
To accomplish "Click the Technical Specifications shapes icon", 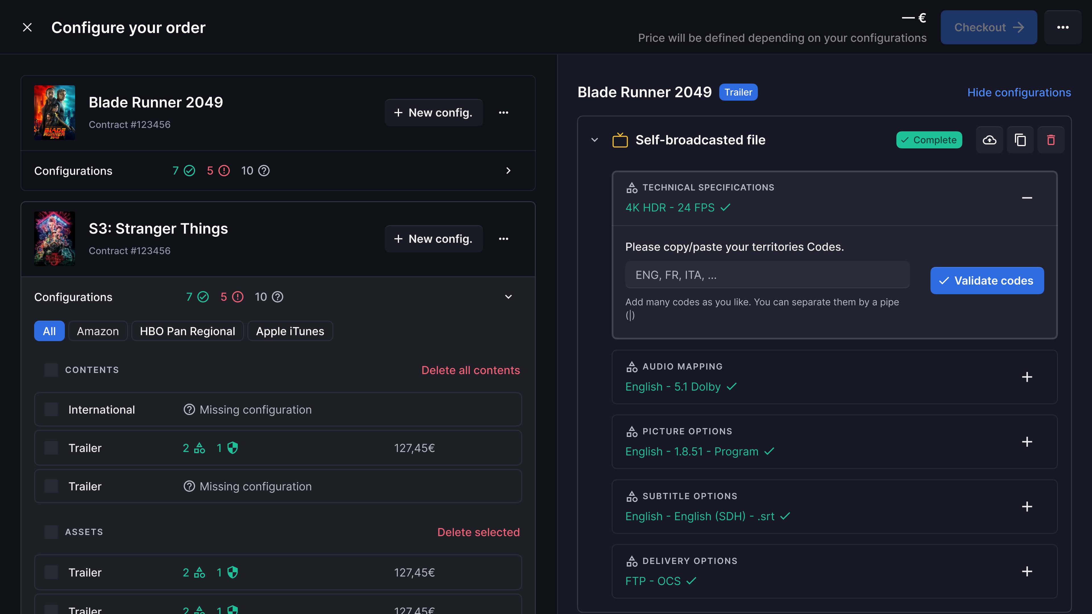I will pos(632,187).
